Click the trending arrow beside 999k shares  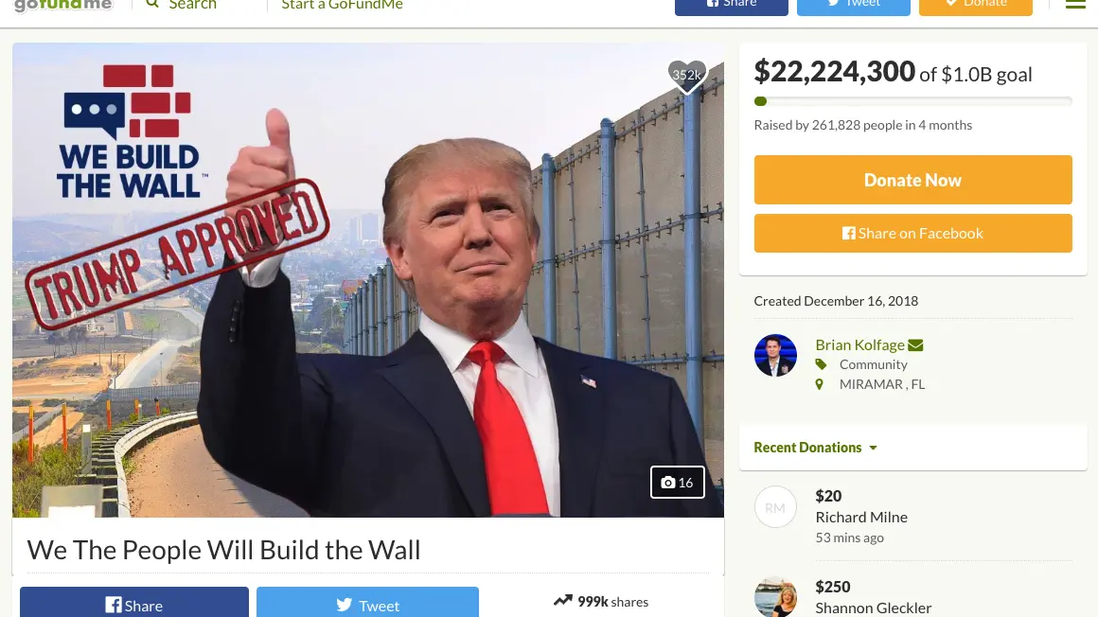[563, 601]
